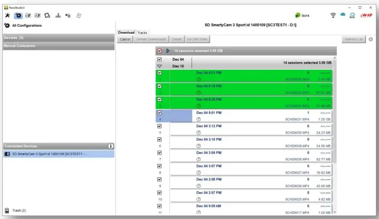Click the SmartyCam device icon in list

point(7,154)
